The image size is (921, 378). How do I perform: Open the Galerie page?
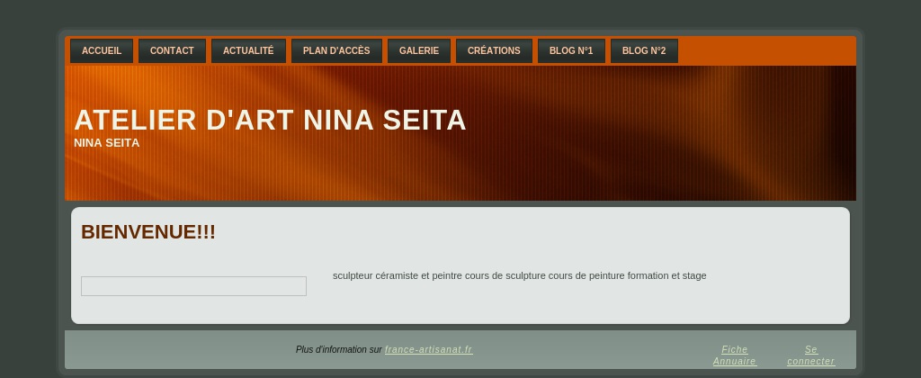[x=419, y=50]
